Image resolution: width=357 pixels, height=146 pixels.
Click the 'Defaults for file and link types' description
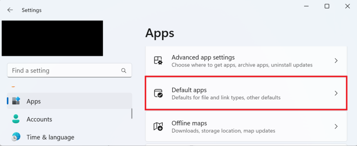coord(226,98)
